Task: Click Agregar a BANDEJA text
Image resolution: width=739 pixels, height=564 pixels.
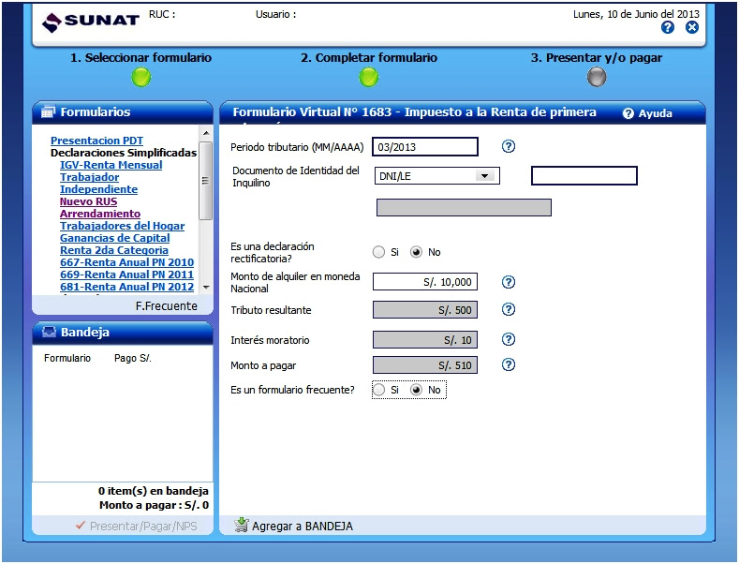Action: pyautogui.click(x=303, y=527)
